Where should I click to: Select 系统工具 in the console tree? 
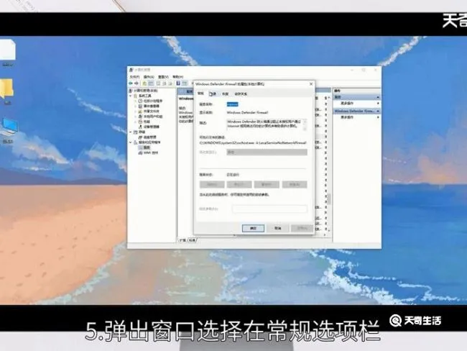pyautogui.click(x=144, y=96)
